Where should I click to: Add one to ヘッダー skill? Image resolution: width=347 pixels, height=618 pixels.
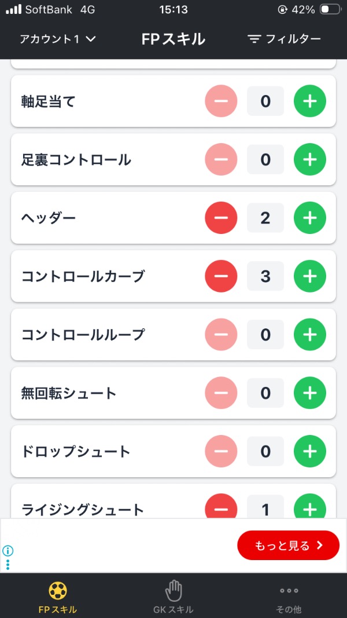tap(310, 218)
